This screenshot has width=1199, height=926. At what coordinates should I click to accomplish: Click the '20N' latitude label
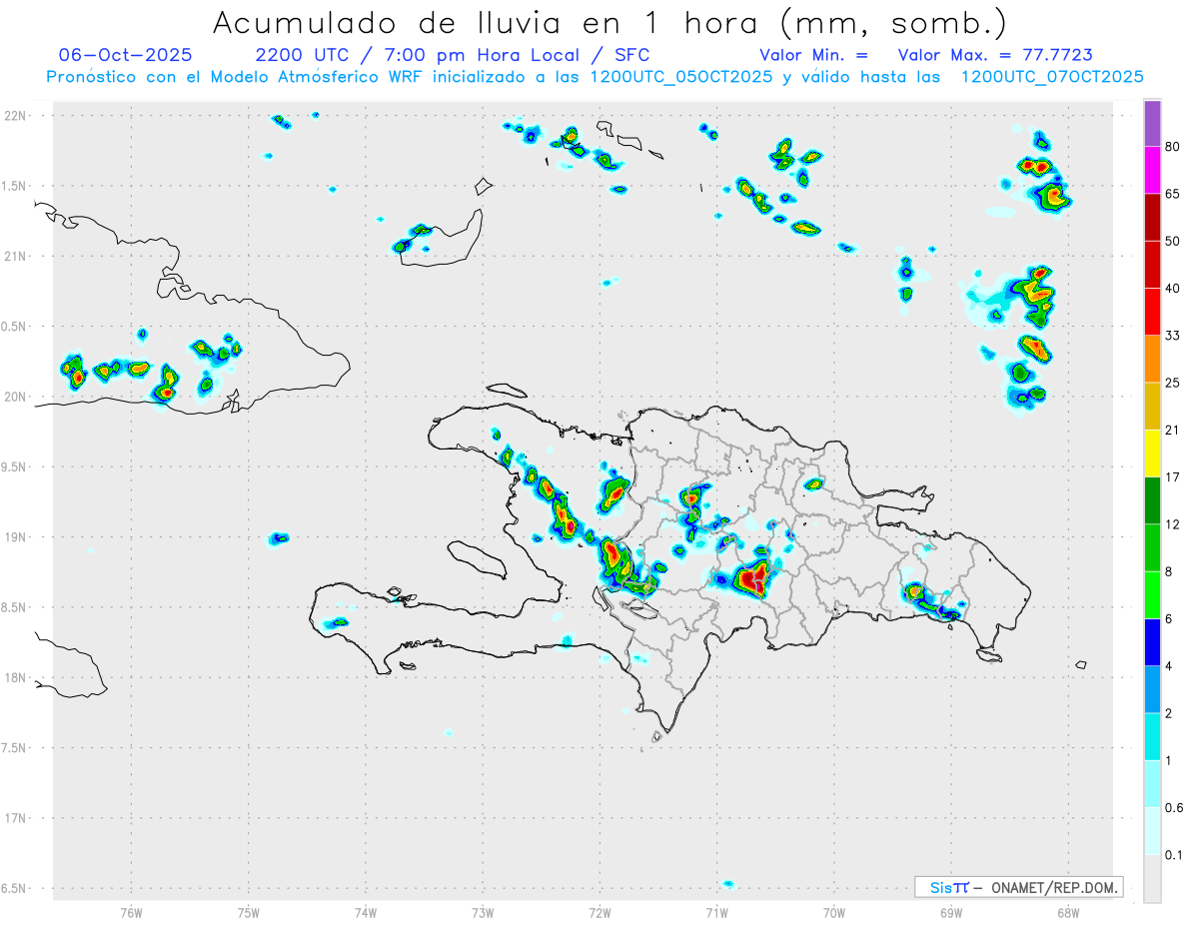click(x=17, y=397)
